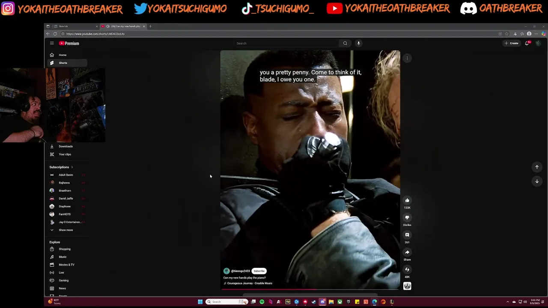Image resolution: width=548 pixels, height=308 pixels.
Task: Open the Bajheera subscription channel
Action: coord(67,183)
